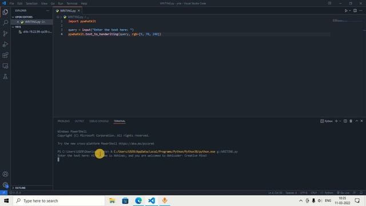This screenshot has height=206, width=366.
Task: Click the Python terminal label in panel
Action: click(x=327, y=121)
